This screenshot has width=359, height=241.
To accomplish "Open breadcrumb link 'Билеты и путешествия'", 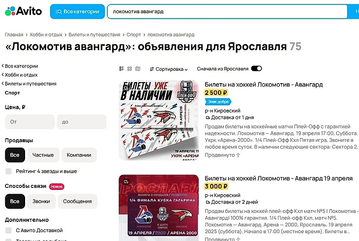I will (94, 34).
